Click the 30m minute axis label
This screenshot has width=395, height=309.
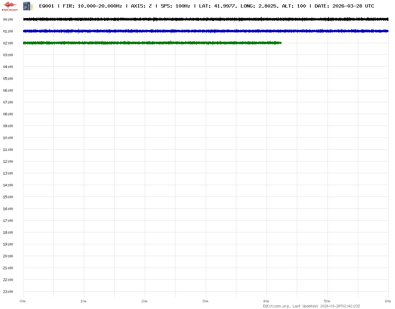point(205,301)
